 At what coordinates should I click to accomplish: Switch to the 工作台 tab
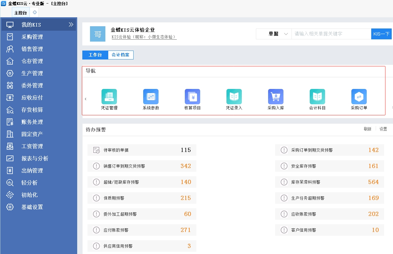[95, 55]
